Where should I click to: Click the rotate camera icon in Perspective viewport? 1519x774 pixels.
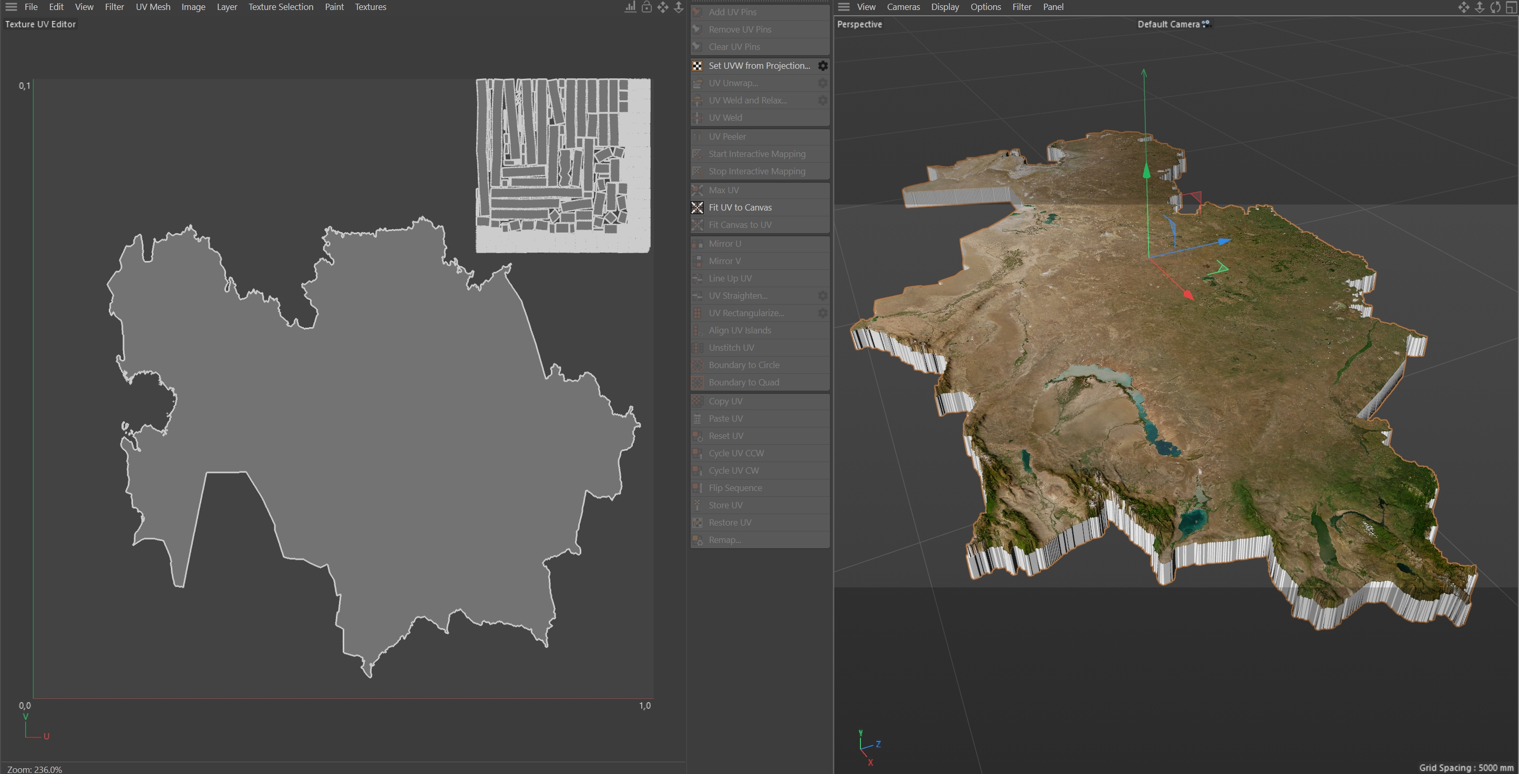coord(1495,7)
